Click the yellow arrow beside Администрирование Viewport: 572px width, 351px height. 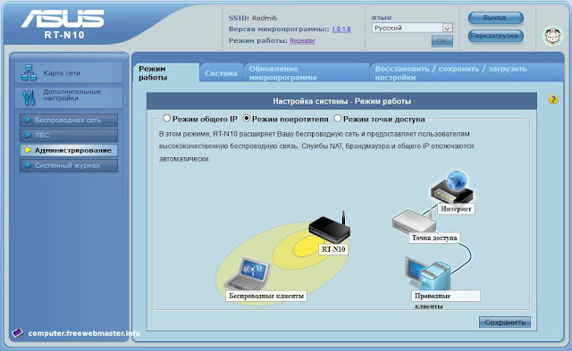pos(28,150)
